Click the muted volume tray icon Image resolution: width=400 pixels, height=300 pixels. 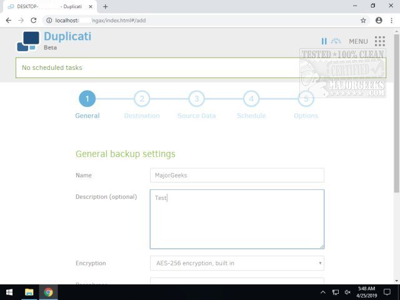click(x=347, y=292)
